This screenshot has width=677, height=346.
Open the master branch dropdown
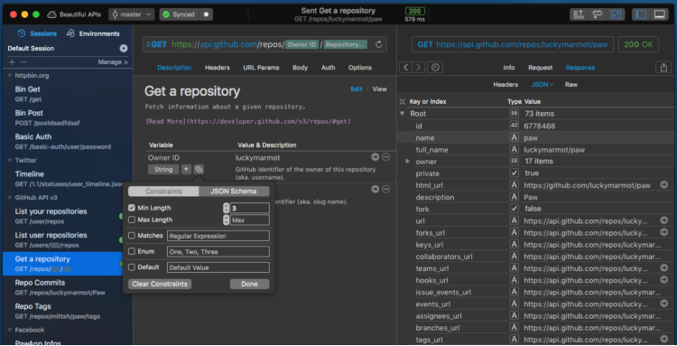[132, 14]
